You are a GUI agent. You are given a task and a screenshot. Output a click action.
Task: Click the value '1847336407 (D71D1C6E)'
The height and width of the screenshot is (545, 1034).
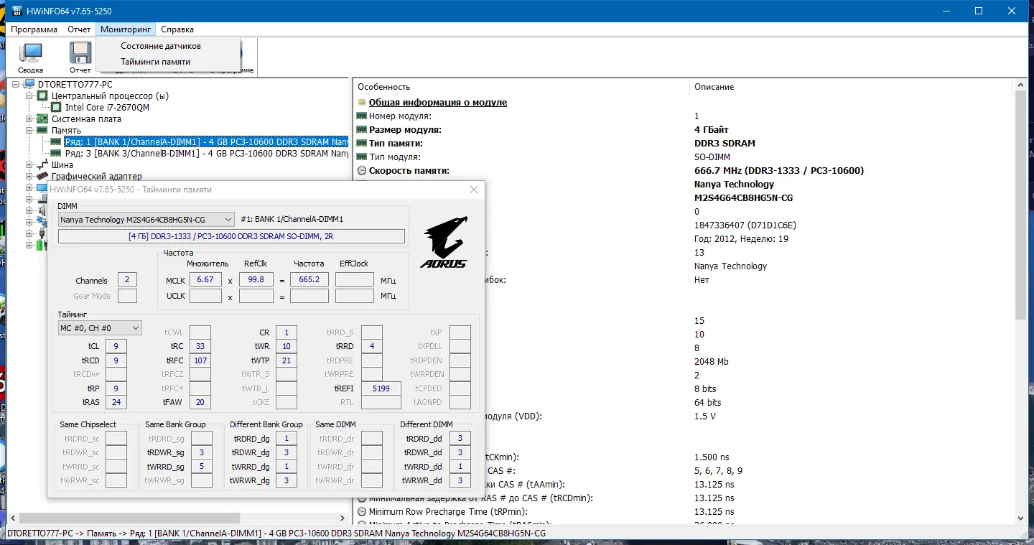(745, 225)
